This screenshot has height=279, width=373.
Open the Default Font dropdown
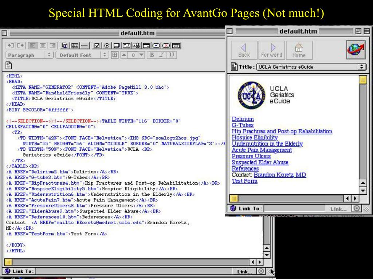[82, 55]
